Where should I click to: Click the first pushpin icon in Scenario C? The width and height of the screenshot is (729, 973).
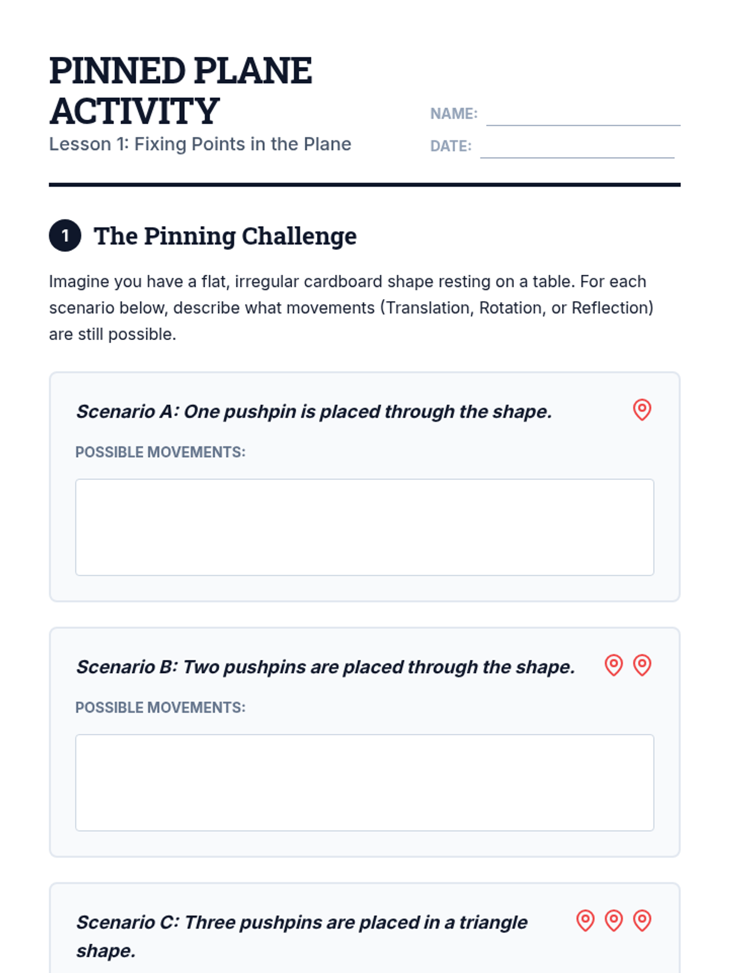coord(585,921)
